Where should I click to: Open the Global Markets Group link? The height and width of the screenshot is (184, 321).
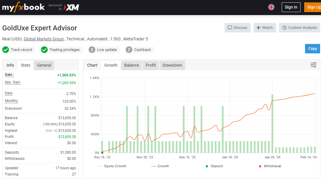pyautogui.click(x=44, y=39)
